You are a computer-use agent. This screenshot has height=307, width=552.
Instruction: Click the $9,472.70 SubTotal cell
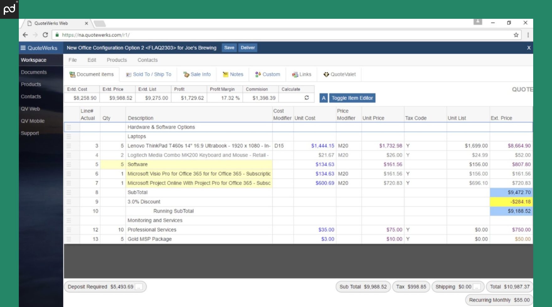[x=511, y=192]
